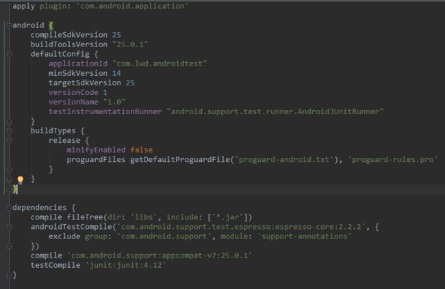This screenshot has width=445, height=289.
Task: Click the versionName "1.0" value
Action: [114, 102]
